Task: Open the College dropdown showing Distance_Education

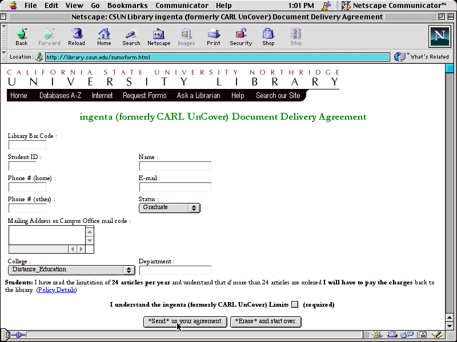Action: click(71, 270)
